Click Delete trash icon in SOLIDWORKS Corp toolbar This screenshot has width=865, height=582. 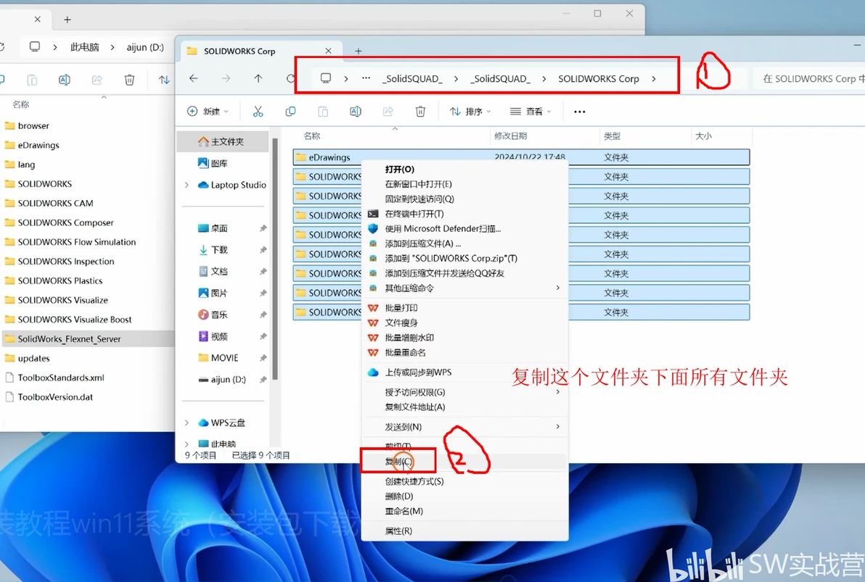pyautogui.click(x=420, y=112)
